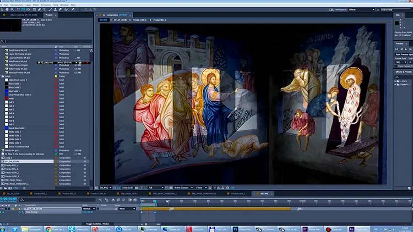This screenshot has width=413, height=232.
Task: Select the Rotation tool
Action: click(x=18, y=9)
